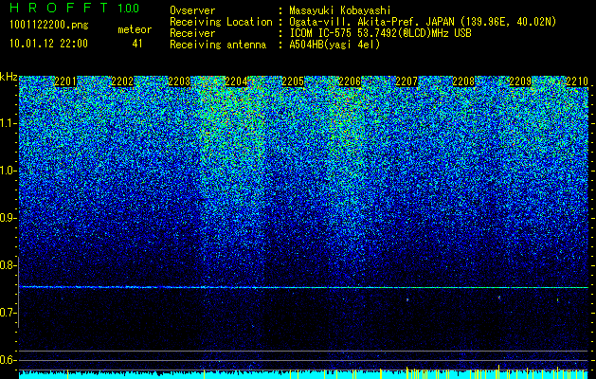Click the HROFFT 1.0.0 title text
The width and height of the screenshot is (596, 379).
click(x=75, y=8)
